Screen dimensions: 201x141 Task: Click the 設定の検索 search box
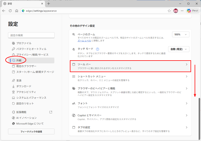(31, 35)
